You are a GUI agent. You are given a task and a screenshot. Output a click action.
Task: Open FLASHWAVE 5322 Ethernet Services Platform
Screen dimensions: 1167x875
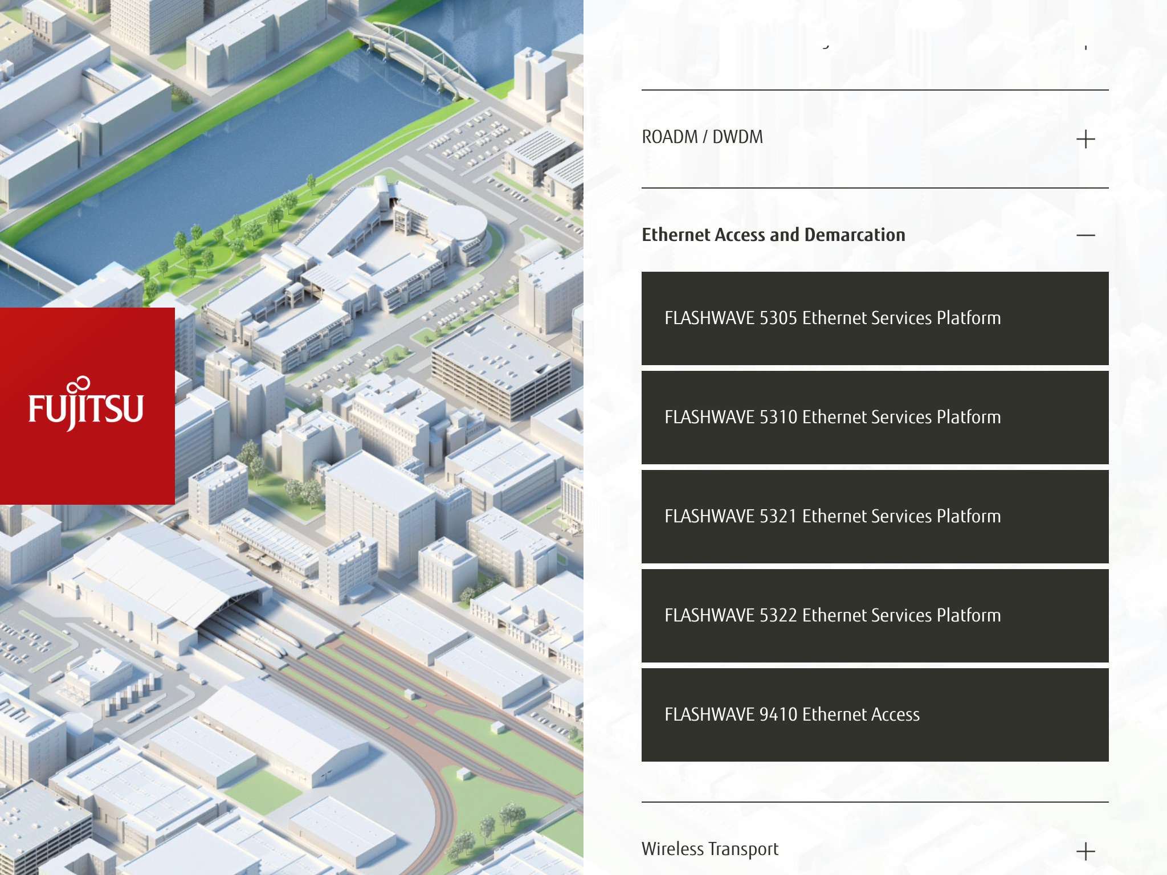pyautogui.click(x=874, y=616)
